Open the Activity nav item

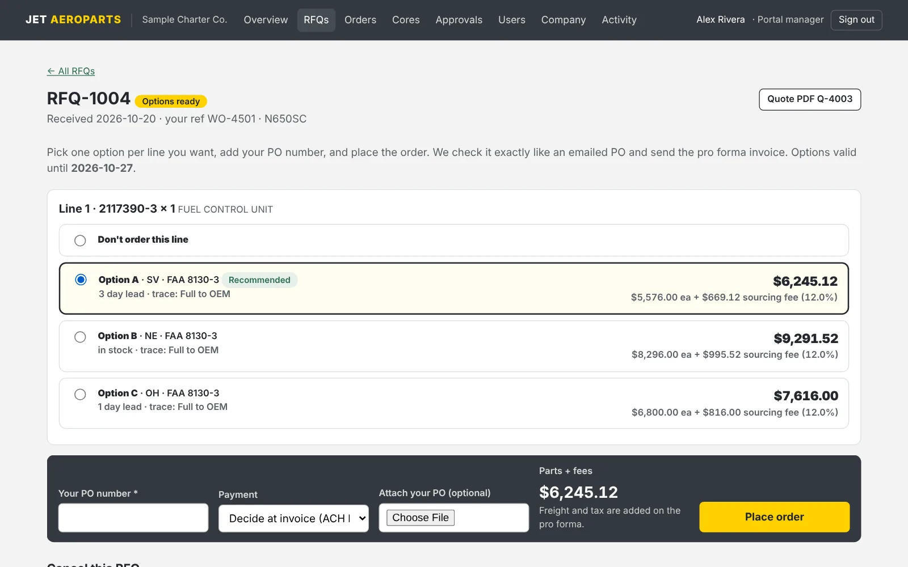(x=619, y=20)
